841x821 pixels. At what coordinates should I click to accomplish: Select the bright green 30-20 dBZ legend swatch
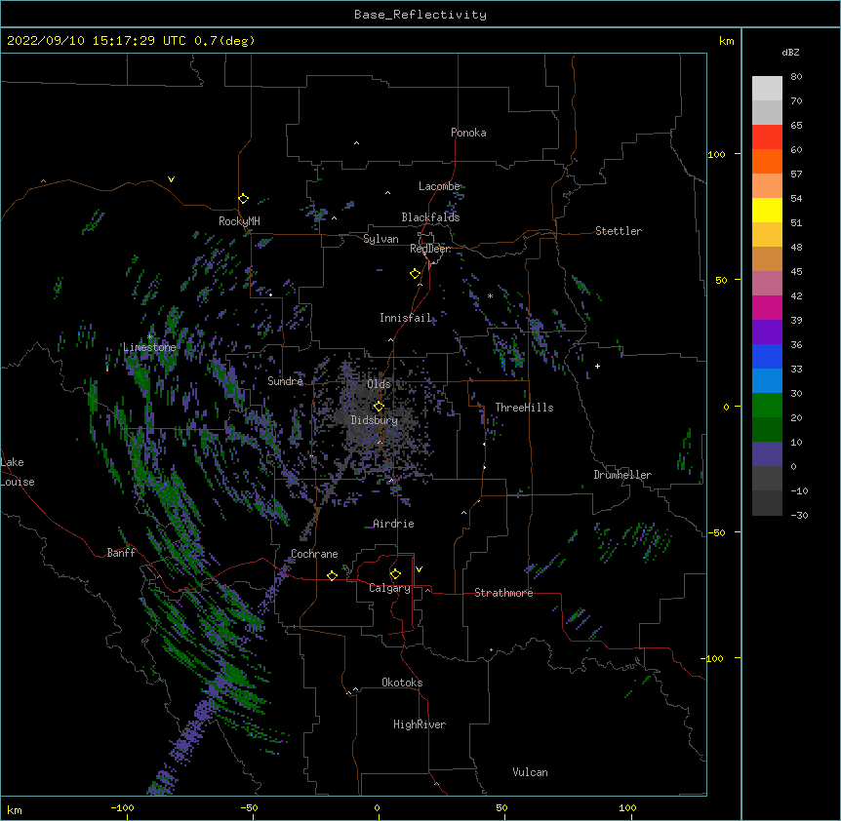coord(767,406)
